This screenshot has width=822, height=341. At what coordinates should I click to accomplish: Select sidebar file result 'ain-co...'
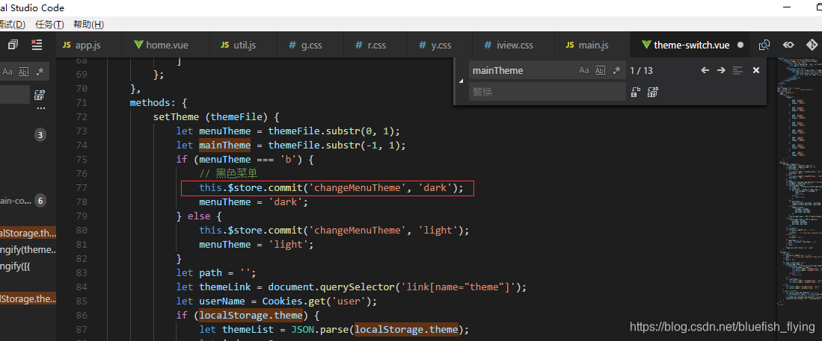tap(16, 200)
